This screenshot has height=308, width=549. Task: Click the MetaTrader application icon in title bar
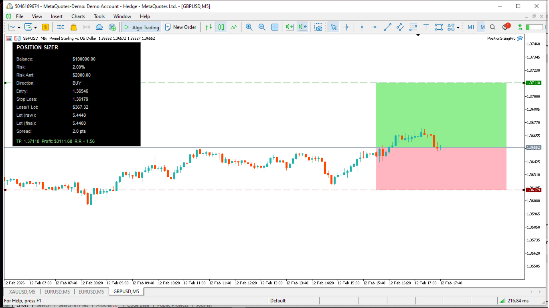point(9,6)
